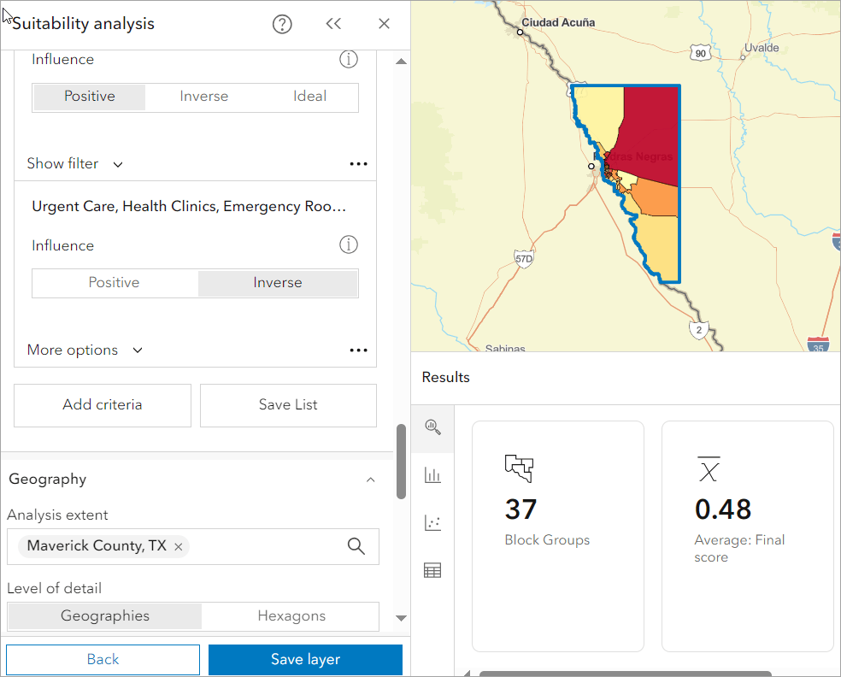Save the analysis as a layer

304,659
